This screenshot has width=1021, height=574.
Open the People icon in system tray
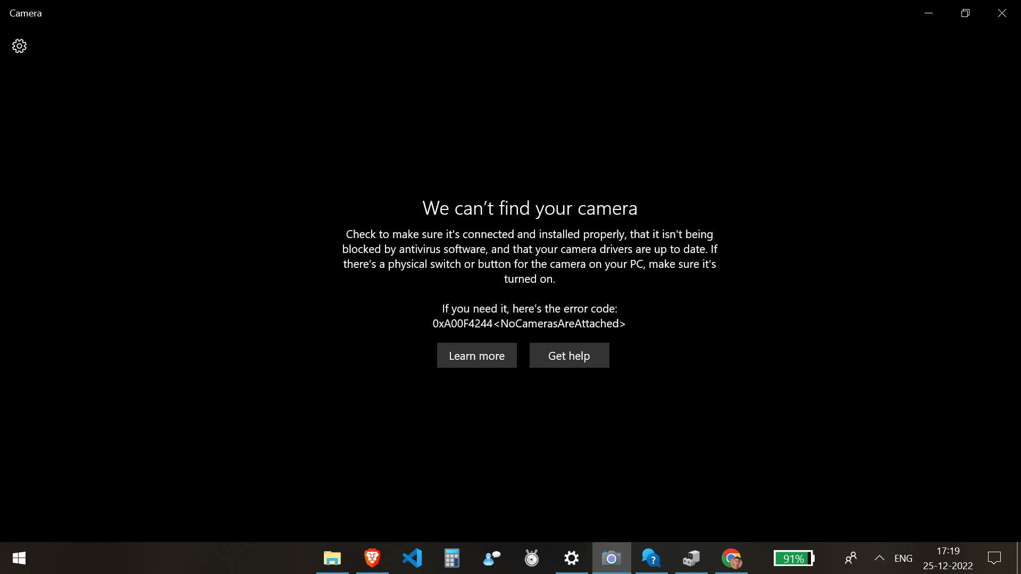point(851,558)
